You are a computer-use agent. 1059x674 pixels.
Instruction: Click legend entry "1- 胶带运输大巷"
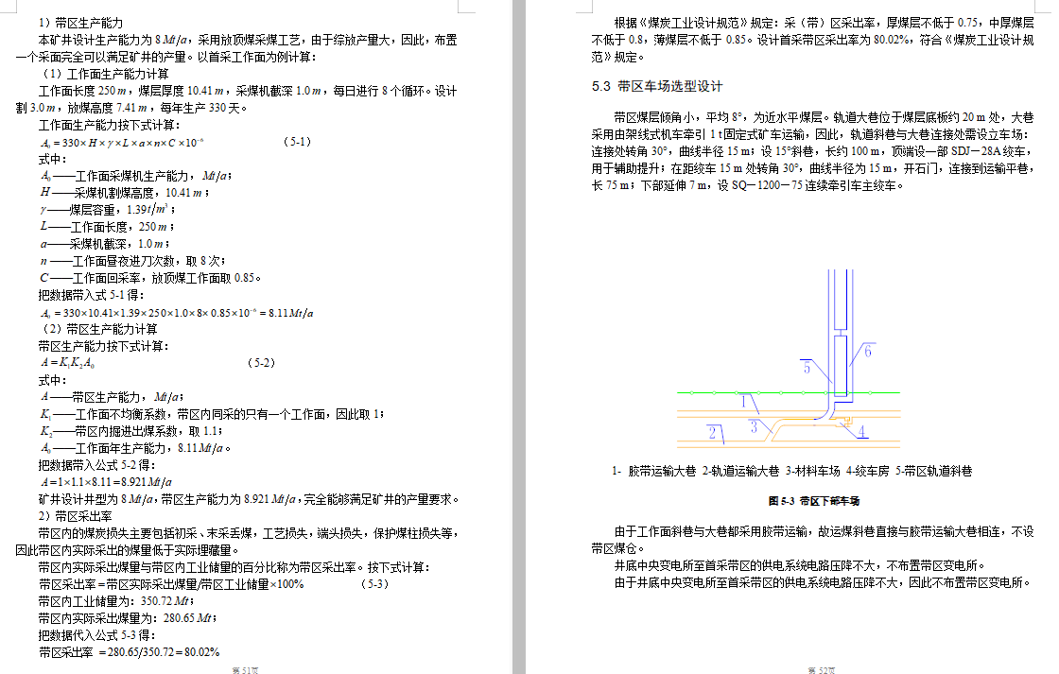pyautogui.click(x=653, y=471)
